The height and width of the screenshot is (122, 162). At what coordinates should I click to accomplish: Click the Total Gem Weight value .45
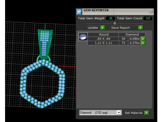[110, 18]
